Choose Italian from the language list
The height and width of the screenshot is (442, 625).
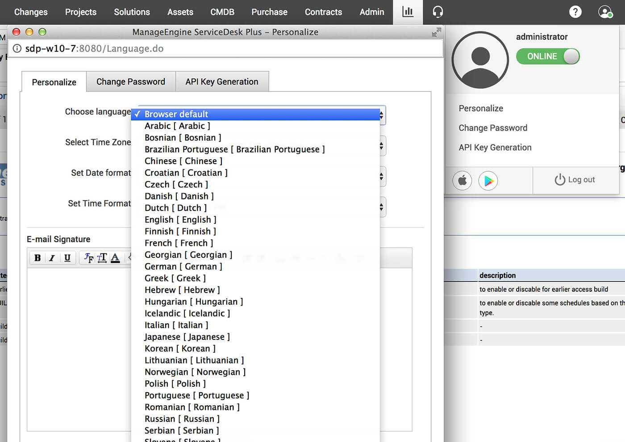pos(256,325)
